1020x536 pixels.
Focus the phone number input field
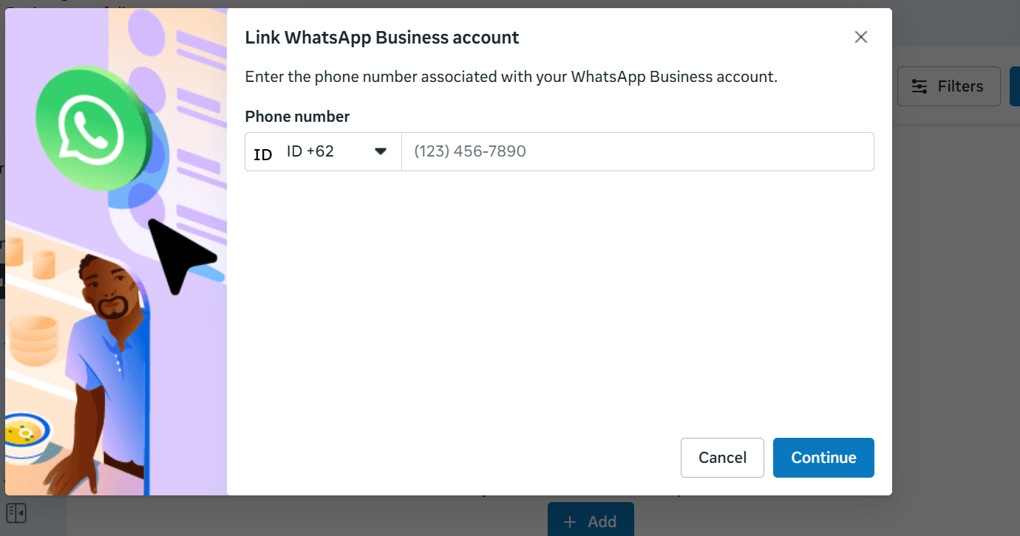point(638,151)
